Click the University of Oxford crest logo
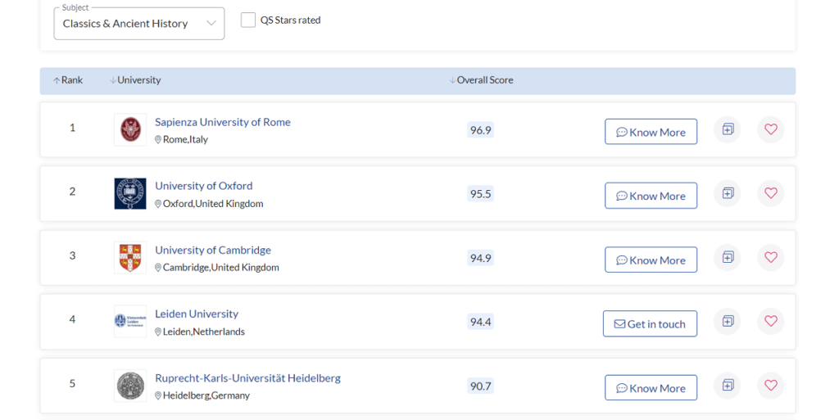 click(x=130, y=193)
